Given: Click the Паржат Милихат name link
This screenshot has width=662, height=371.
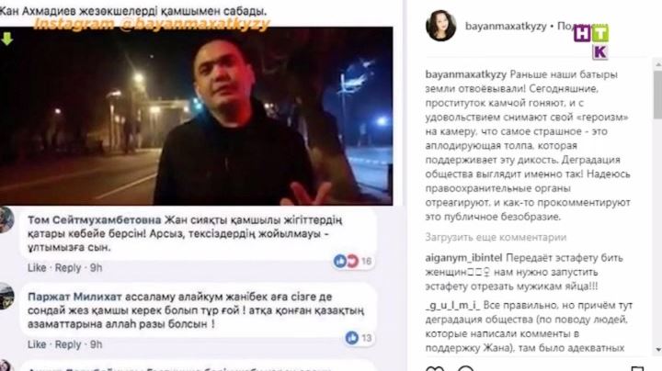Looking at the screenshot, I should [x=74, y=297].
